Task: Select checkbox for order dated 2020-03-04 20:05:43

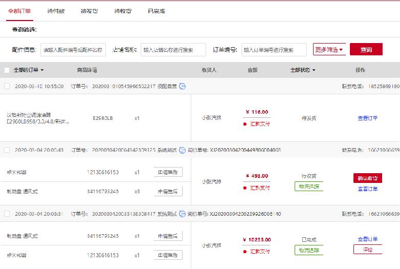Action: tap(7, 150)
